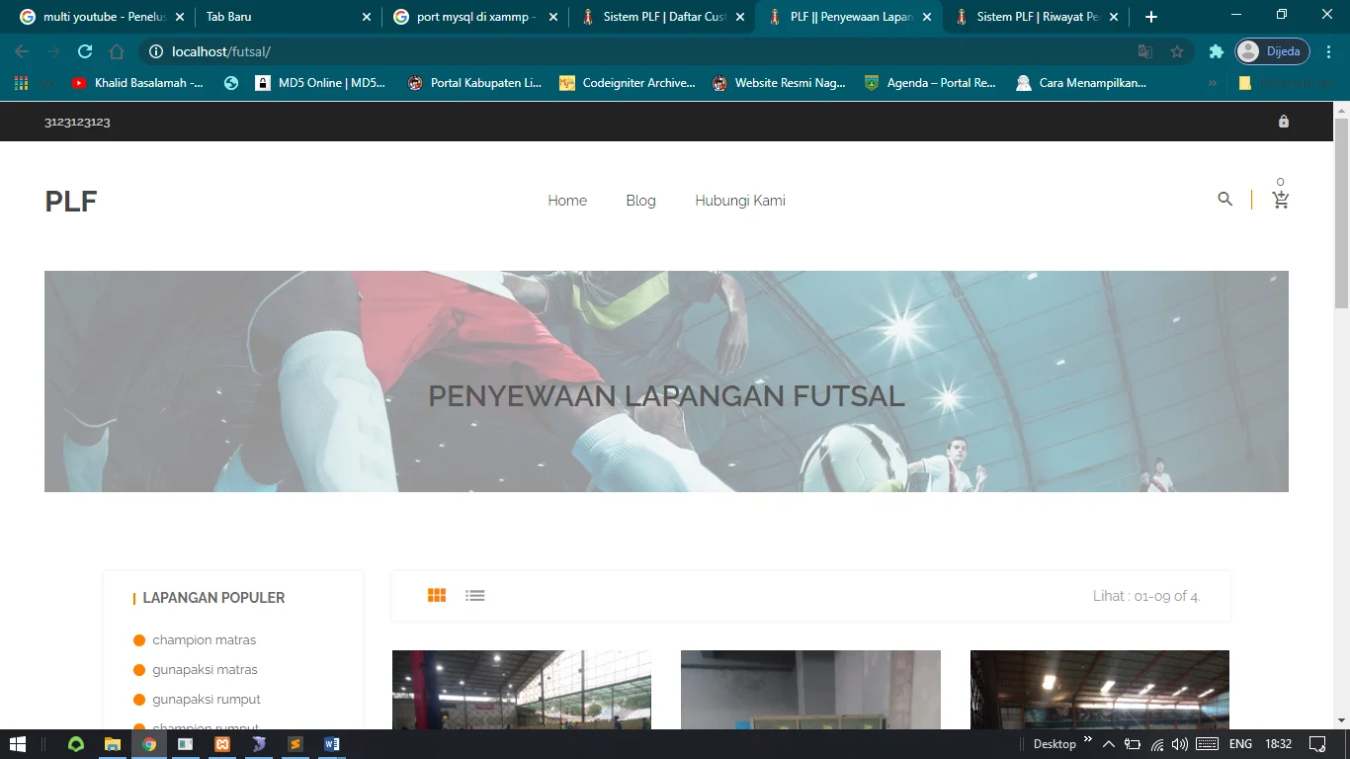Click the Lihat : 01-09 of 4 text

(x=1146, y=596)
